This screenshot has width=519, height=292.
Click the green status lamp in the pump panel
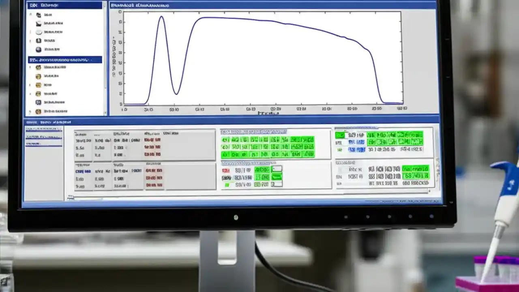227,184
